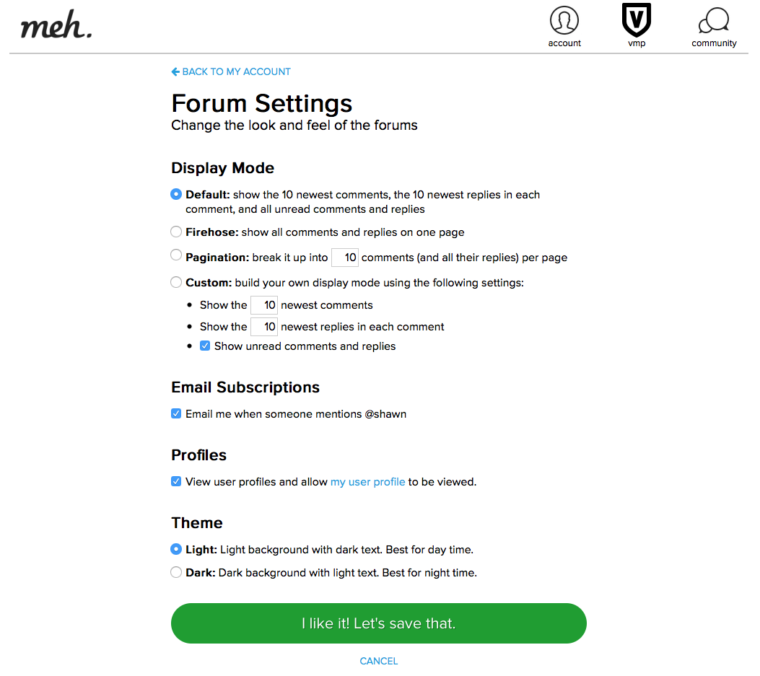The image size is (760, 676).
Task: Click the newest comments count field
Action: click(264, 305)
